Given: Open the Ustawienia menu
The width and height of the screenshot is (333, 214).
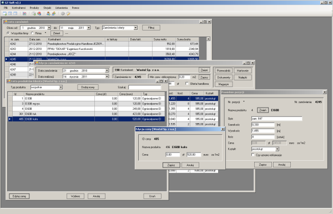Looking at the screenshot, I should click(62, 8).
